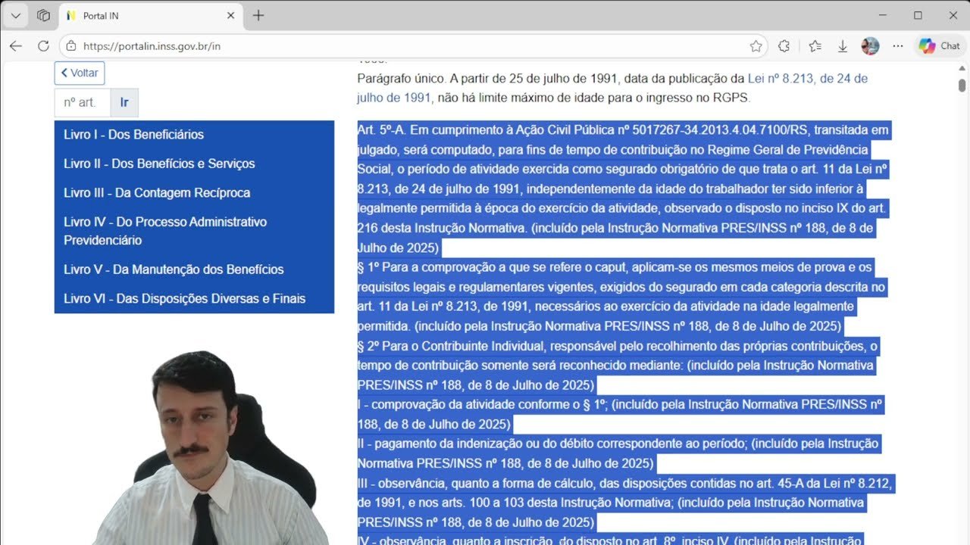Screen dimensions: 970x545
Task: Focus the nº art. search field
Action: tap(83, 102)
